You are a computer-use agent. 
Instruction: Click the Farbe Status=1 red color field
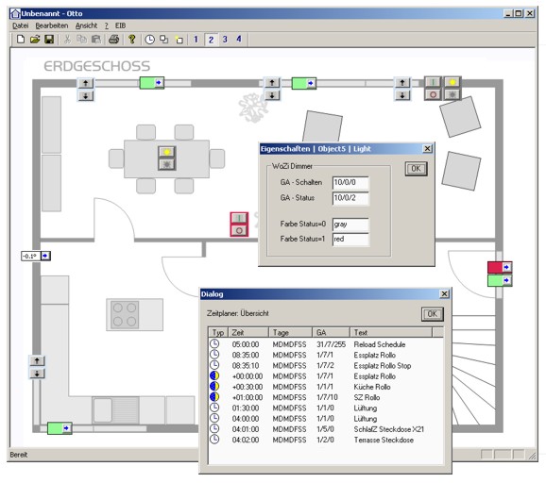[350, 240]
